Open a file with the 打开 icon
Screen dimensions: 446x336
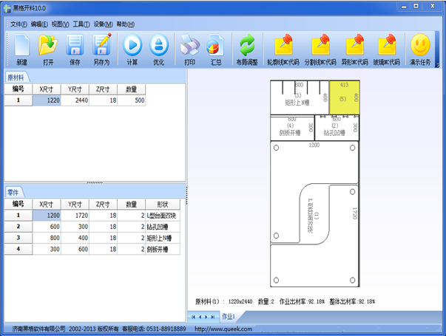click(x=47, y=47)
